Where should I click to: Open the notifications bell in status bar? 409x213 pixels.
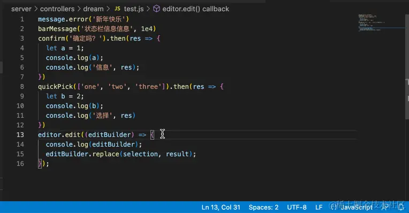401,207
